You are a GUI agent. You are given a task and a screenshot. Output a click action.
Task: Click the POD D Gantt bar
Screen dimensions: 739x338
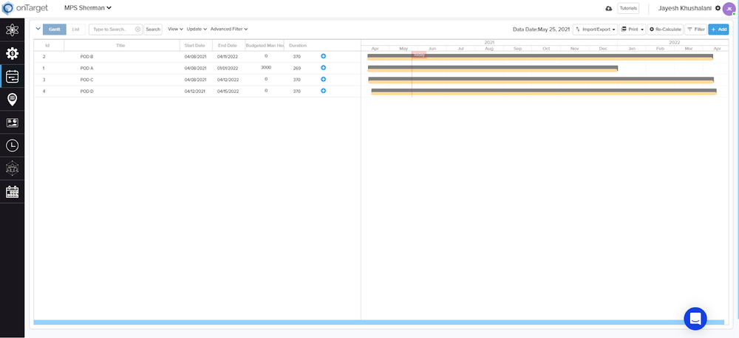[544, 92]
